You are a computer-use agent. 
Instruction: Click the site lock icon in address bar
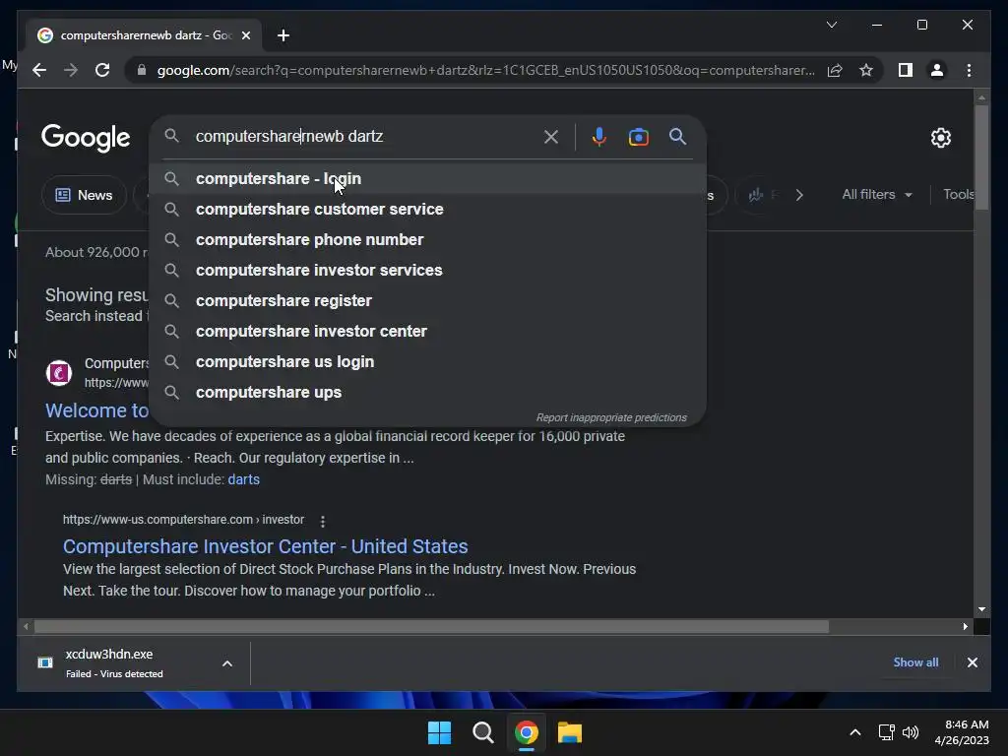click(142, 70)
